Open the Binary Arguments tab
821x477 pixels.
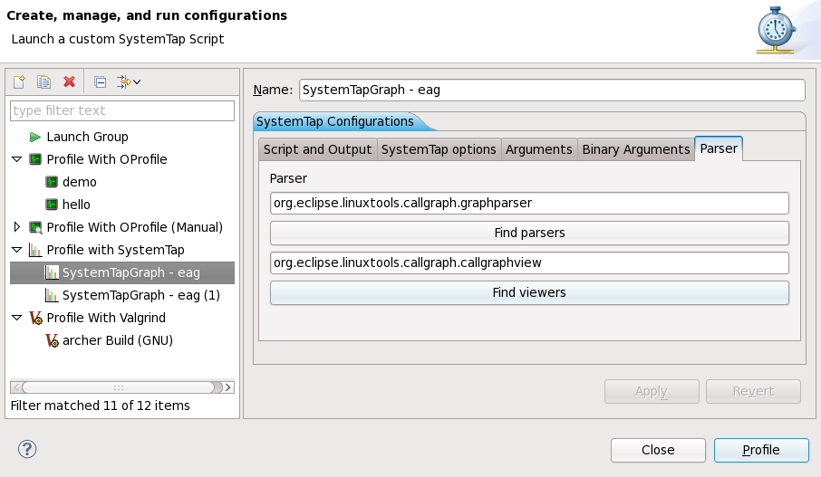(x=635, y=149)
